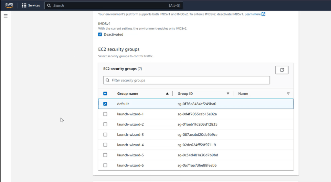Viewport: 331px width, 182px height.
Task: Click the external link icon beside Learn more
Action: click(263, 14)
